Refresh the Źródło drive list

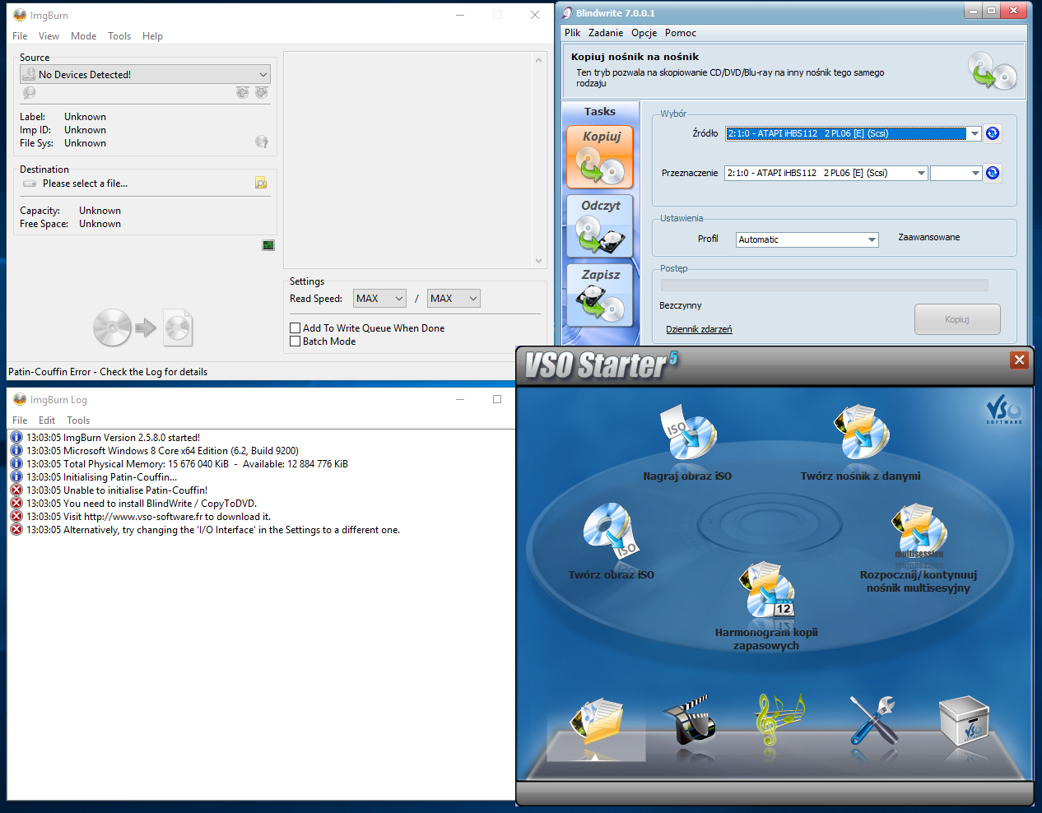tap(993, 133)
